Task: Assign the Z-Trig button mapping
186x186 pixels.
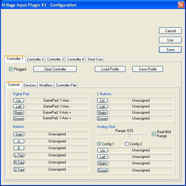Action: click(19, 169)
